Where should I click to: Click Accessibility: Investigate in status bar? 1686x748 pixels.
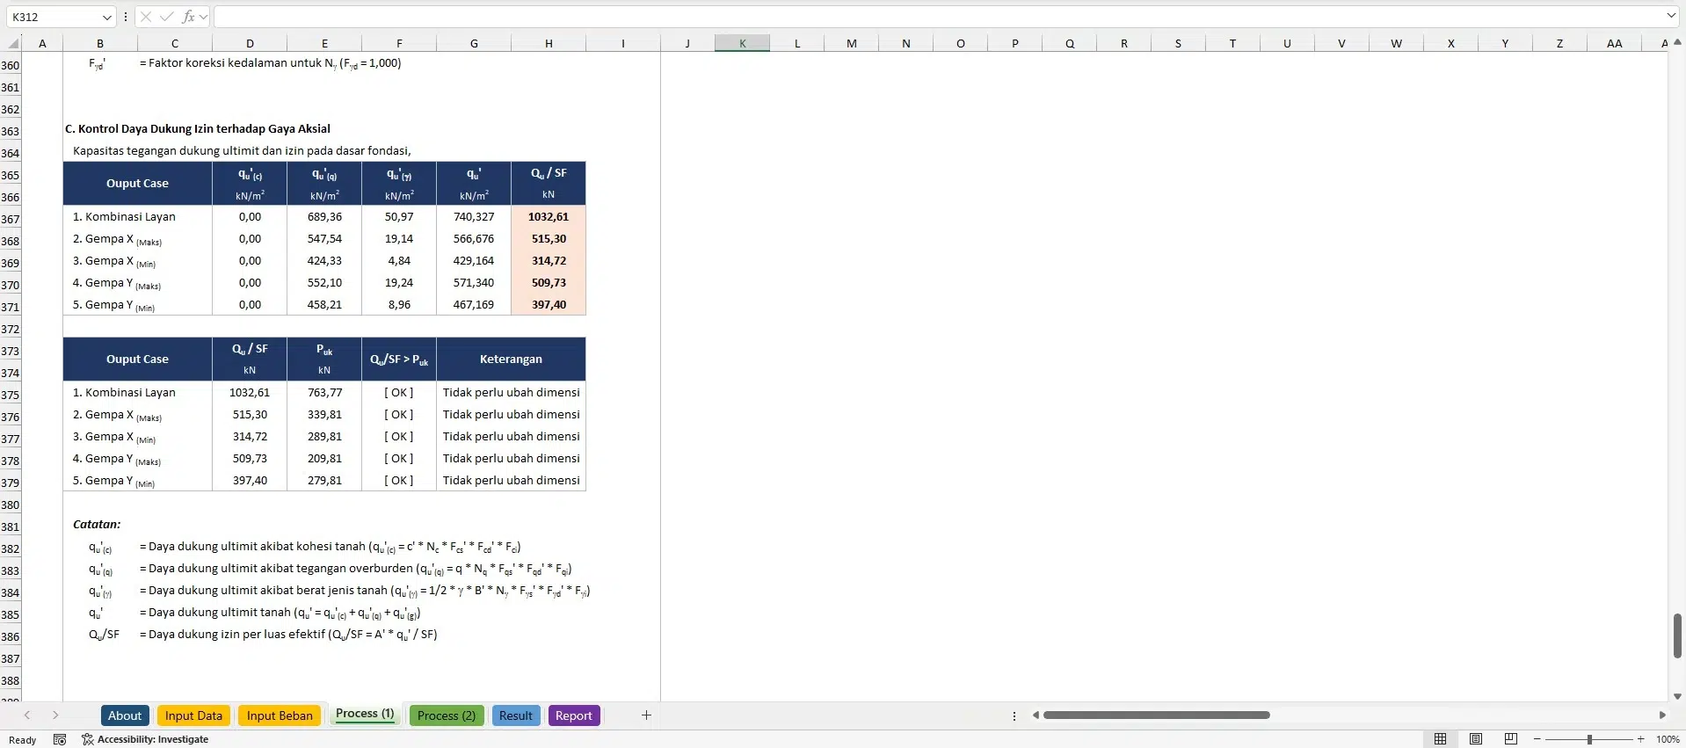coord(145,740)
